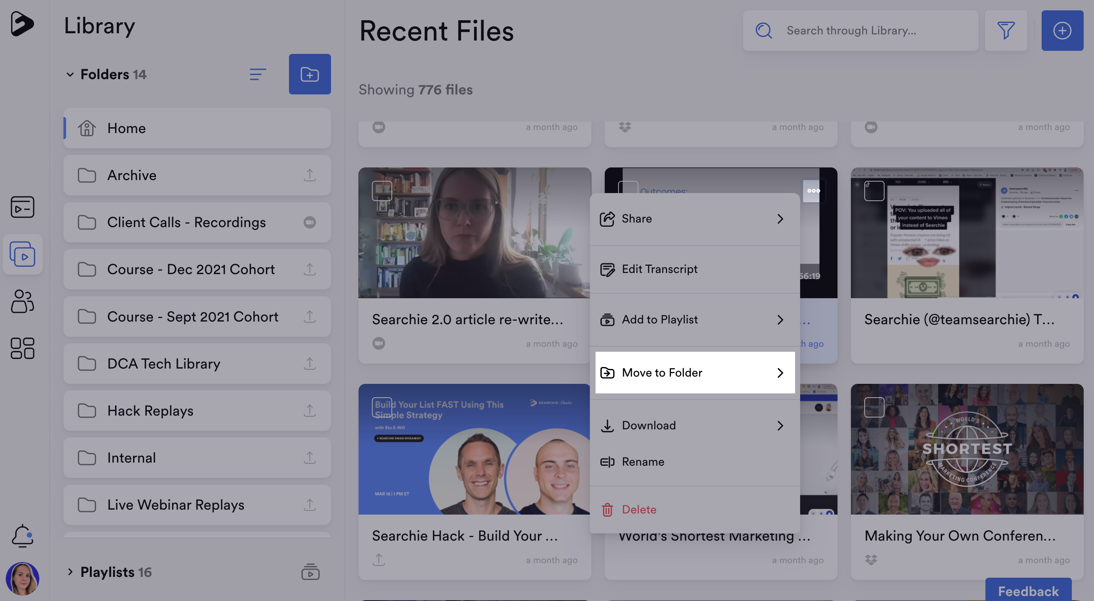The image size is (1094, 601).
Task: Click the three-dots menu on the open card
Action: (813, 191)
